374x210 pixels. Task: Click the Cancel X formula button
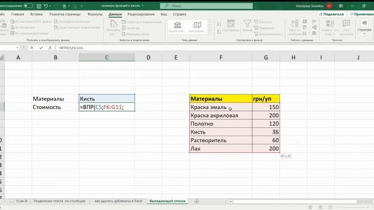32,48
